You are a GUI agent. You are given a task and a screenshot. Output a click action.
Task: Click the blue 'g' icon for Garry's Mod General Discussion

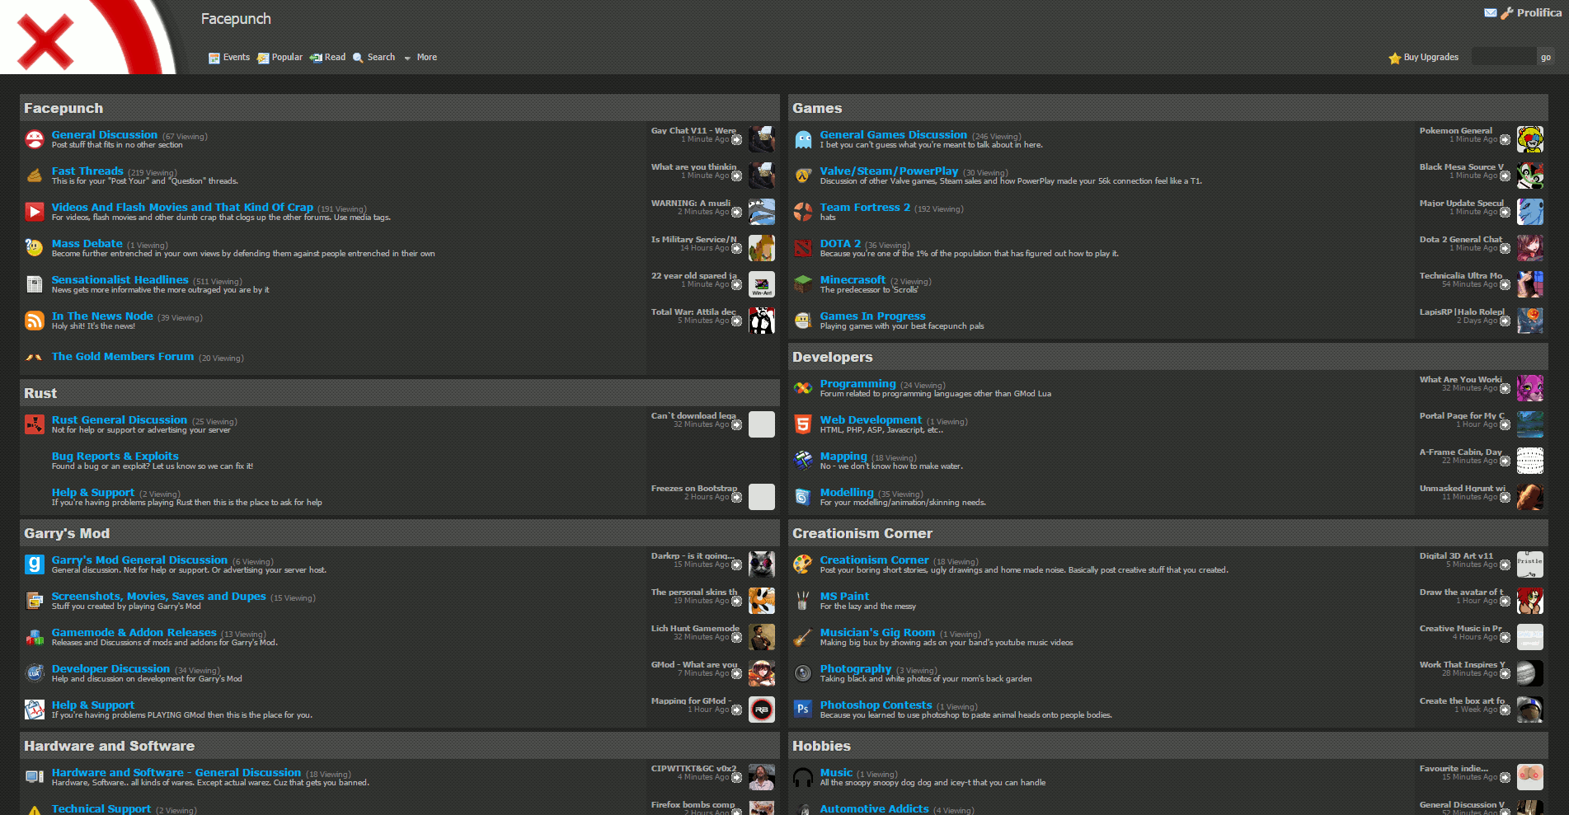point(35,564)
